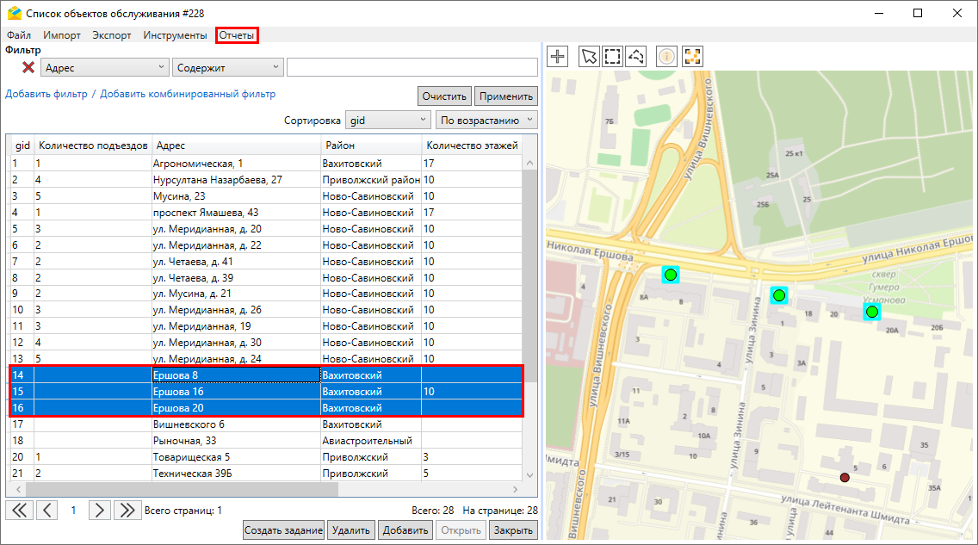Image resolution: width=978 pixels, height=545 pixels.
Task: Click the object info tool icon
Action: click(x=667, y=57)
